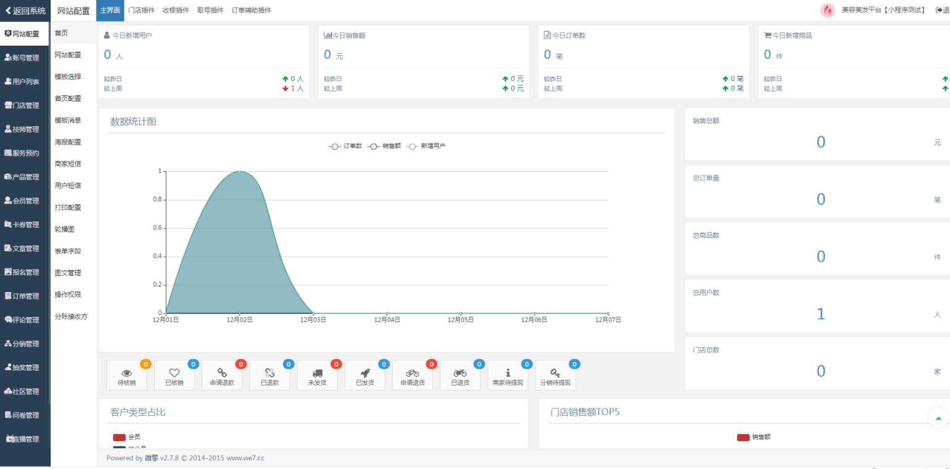Open 订单管理 in the dark sidebar
The height and width of the screenshot is (469, 950).
25,296
